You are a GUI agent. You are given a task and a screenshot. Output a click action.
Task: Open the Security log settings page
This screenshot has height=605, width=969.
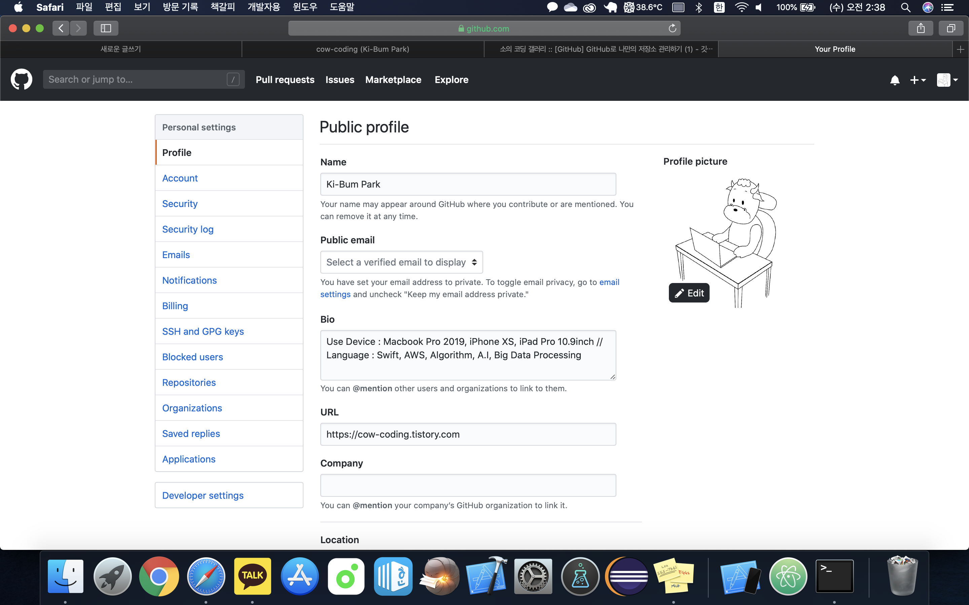coord(187,229)
